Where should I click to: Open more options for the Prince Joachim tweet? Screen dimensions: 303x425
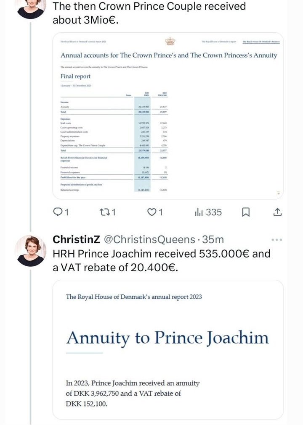276,240
